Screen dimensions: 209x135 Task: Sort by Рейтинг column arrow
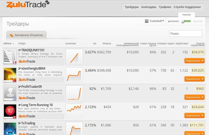click(x=13, y=44)
